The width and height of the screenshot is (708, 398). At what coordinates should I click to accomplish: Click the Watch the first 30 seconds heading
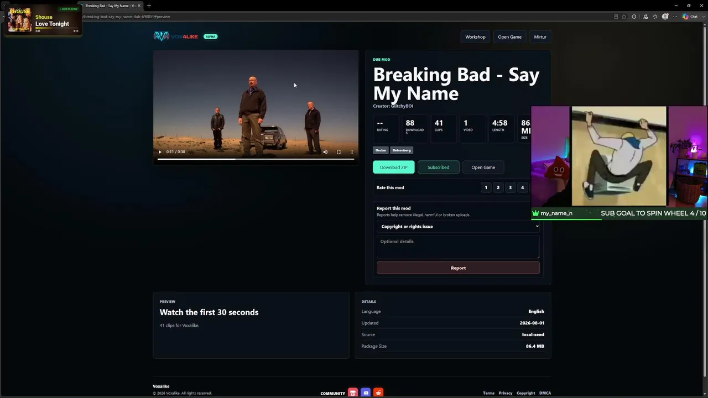[x=209, y=312]
